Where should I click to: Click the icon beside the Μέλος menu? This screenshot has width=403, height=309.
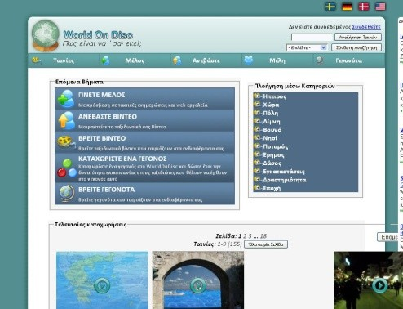point(106,60)
